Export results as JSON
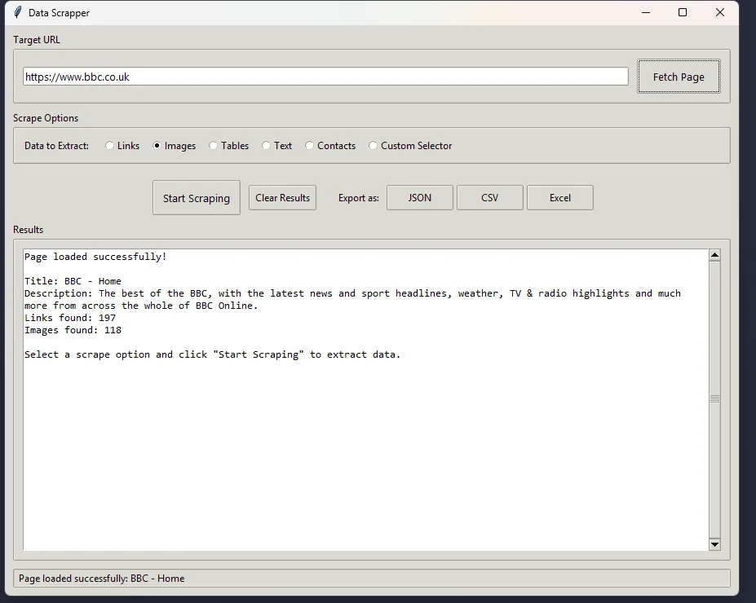 (419, 197)
